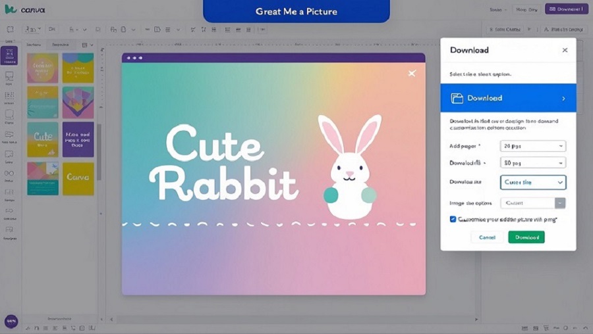This screenshot has height=334, width=593.
Task: Select the yellow Canva template thumbnail
Action: pyautogui.click(x=78, y=179)
